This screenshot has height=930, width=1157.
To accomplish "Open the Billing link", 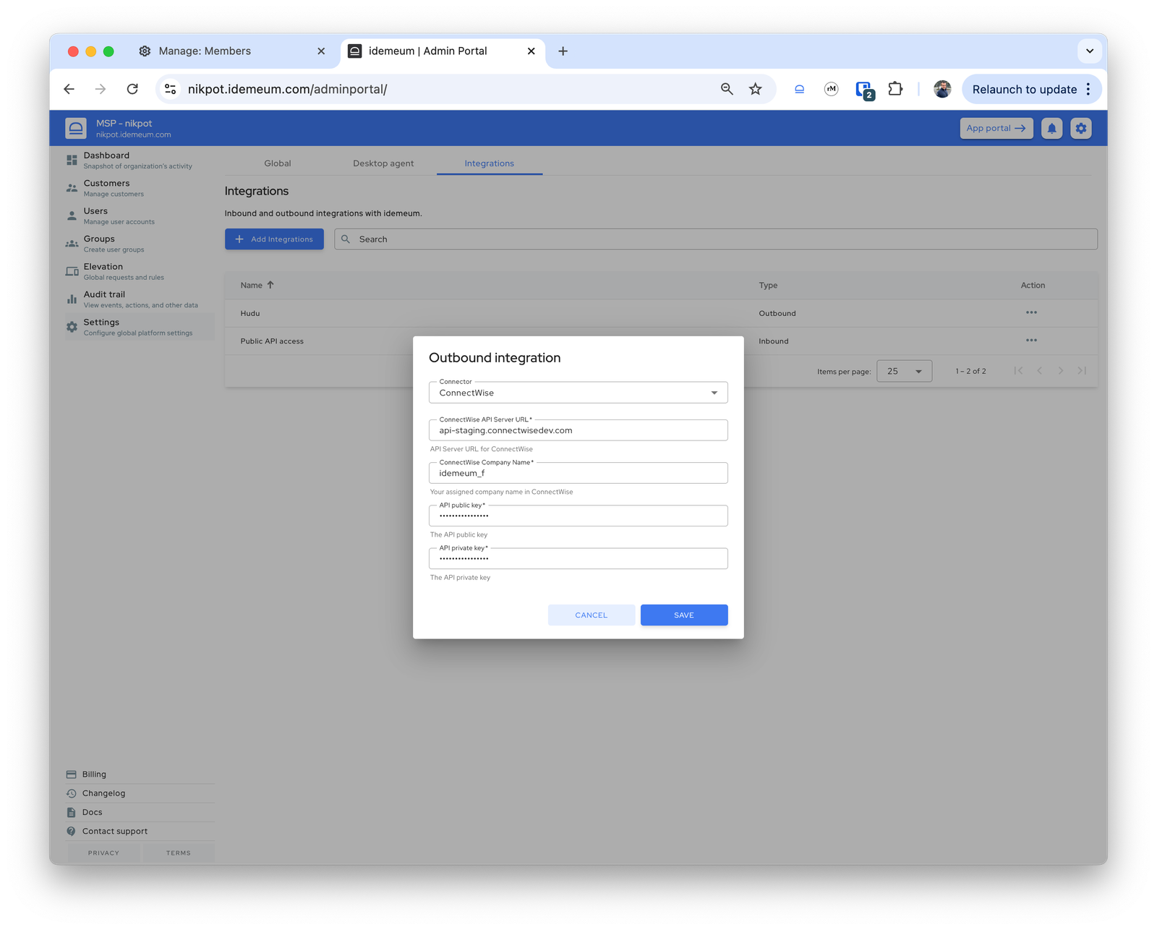I will click(x=94, y=774).
